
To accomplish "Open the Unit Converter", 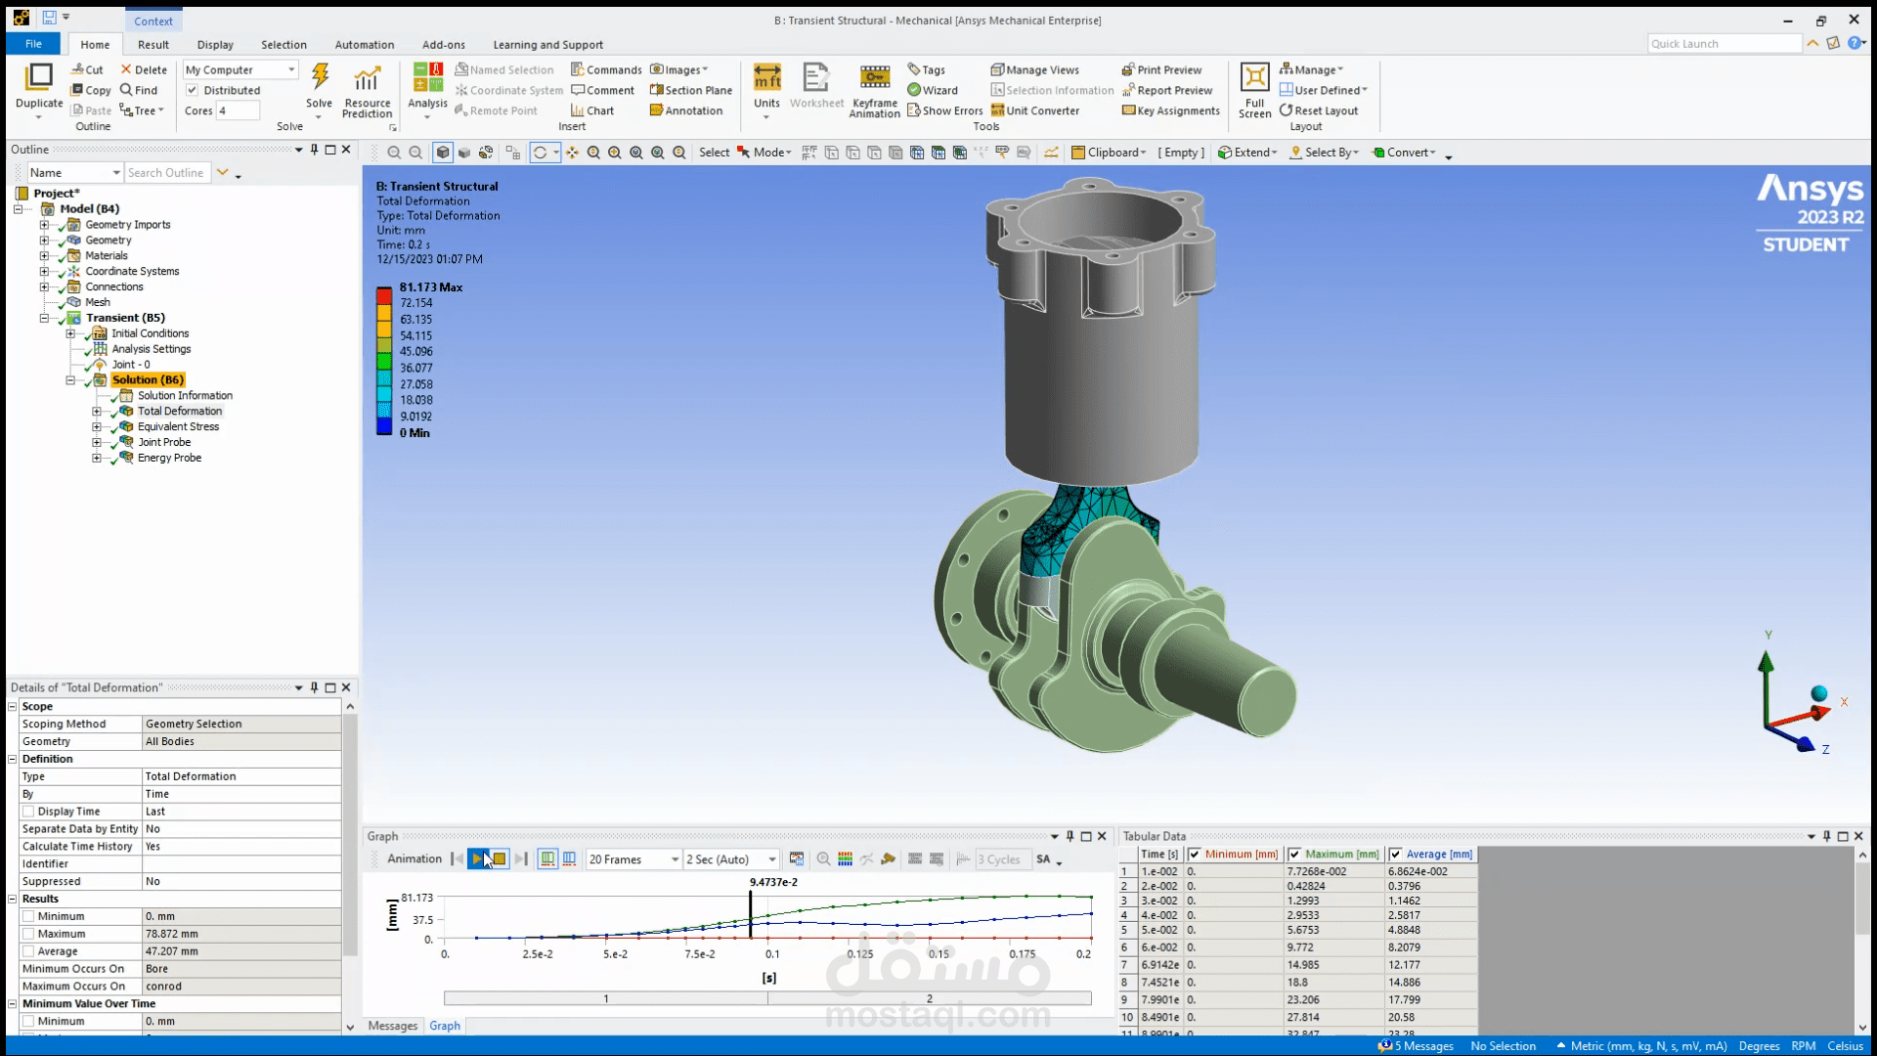I will [1035, 110].
